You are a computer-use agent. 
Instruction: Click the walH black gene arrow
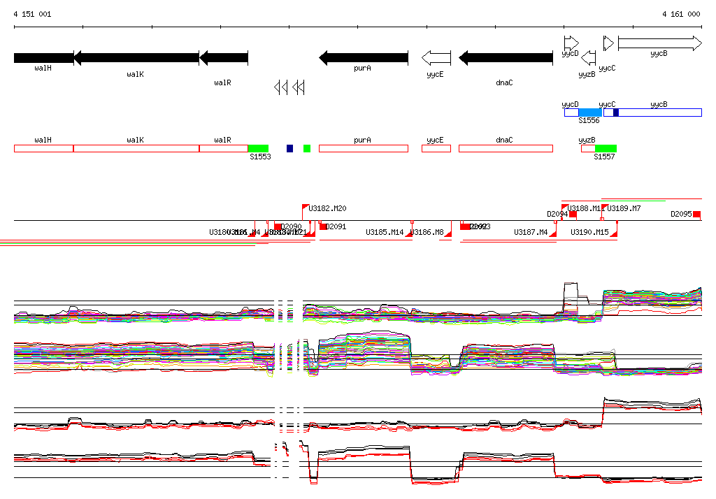(x=44, y=58)
